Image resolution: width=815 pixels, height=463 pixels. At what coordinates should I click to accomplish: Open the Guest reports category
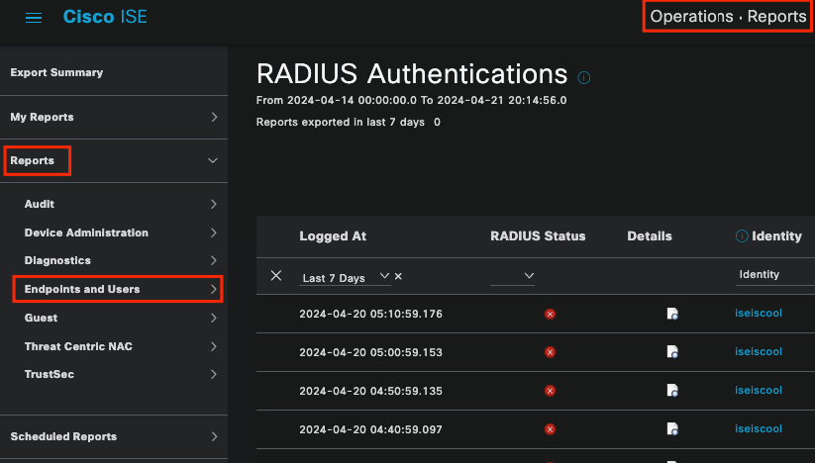[41, 318]
